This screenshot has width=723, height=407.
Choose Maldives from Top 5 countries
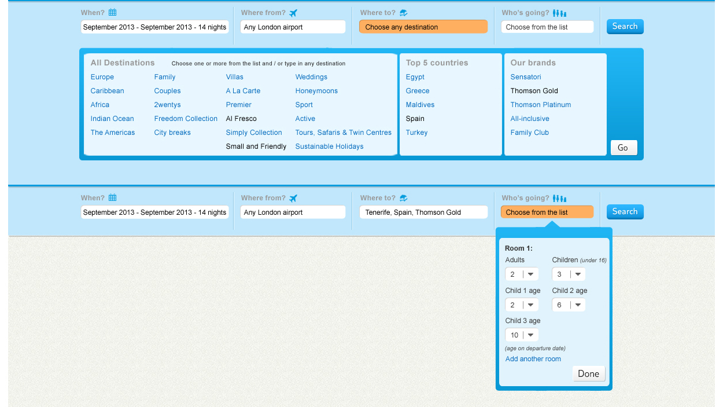(420, 105)
